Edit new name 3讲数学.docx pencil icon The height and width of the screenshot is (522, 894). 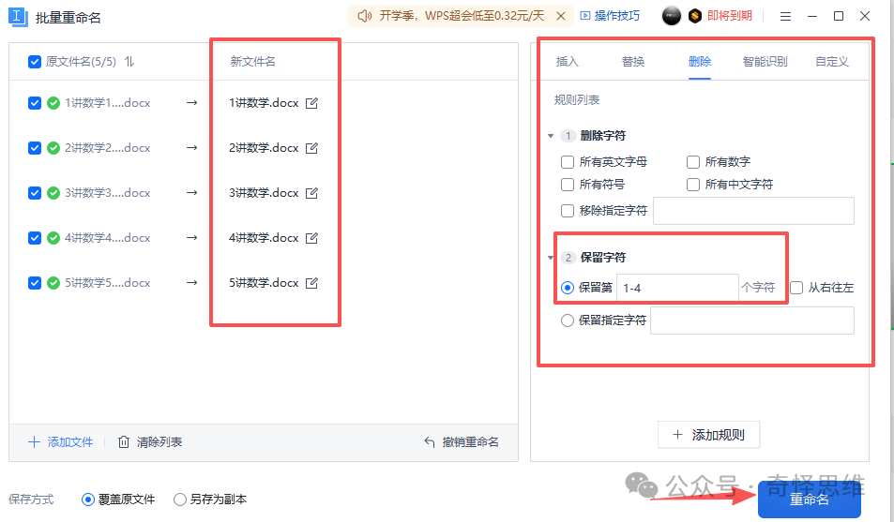tap(311, 193)
